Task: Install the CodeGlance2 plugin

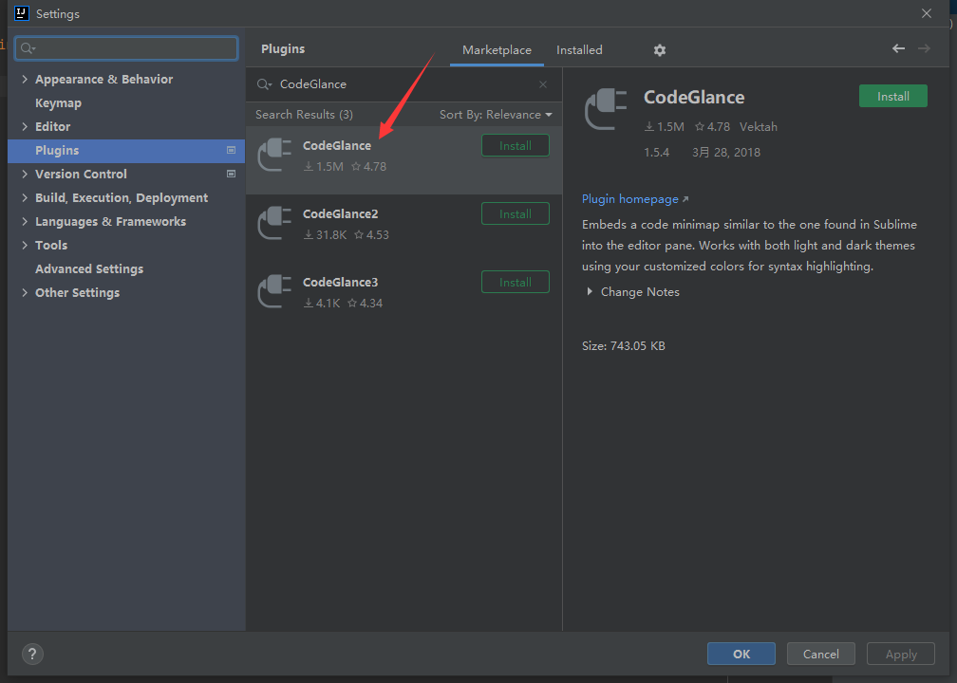Action: click(516, 214)
